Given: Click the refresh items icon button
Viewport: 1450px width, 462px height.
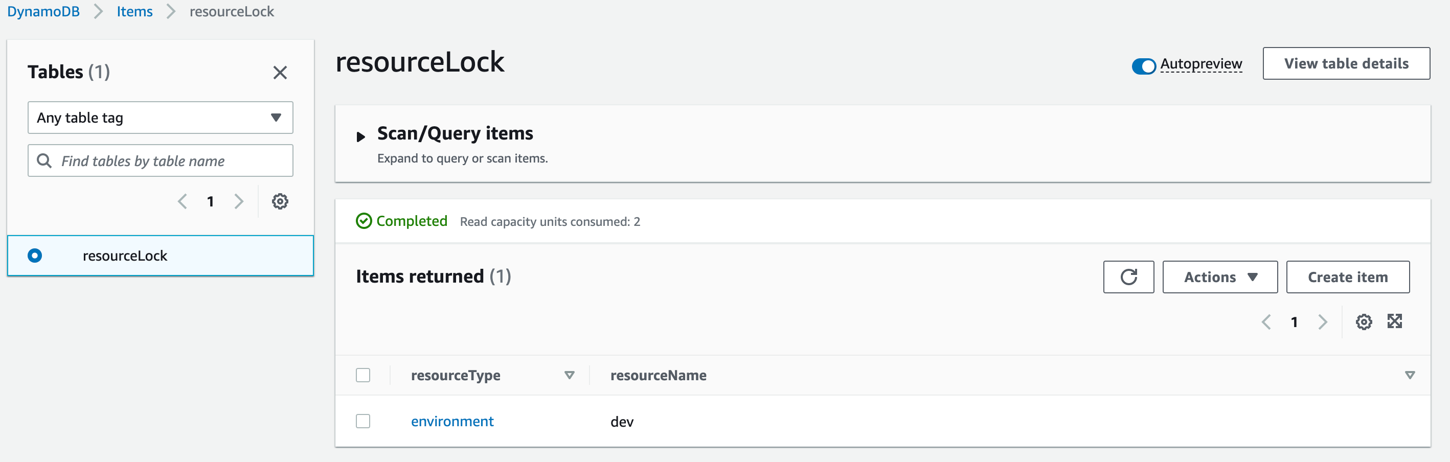Looking at the screenshot, I should (1128, 277).
